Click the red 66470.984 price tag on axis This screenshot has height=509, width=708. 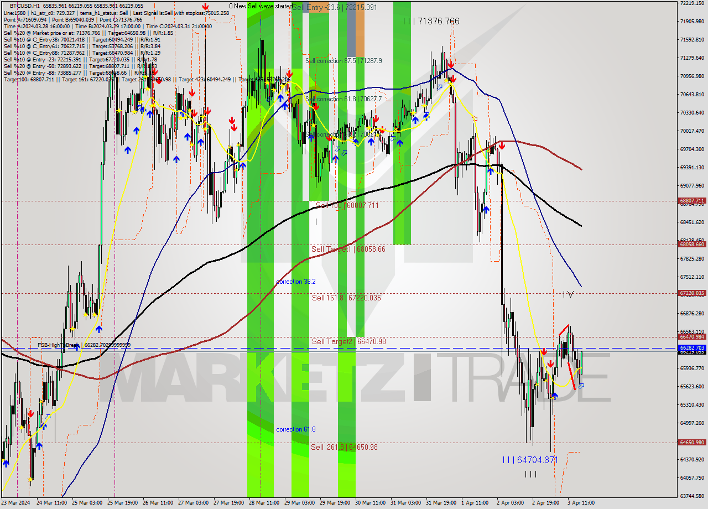click(x=692, y=336)
